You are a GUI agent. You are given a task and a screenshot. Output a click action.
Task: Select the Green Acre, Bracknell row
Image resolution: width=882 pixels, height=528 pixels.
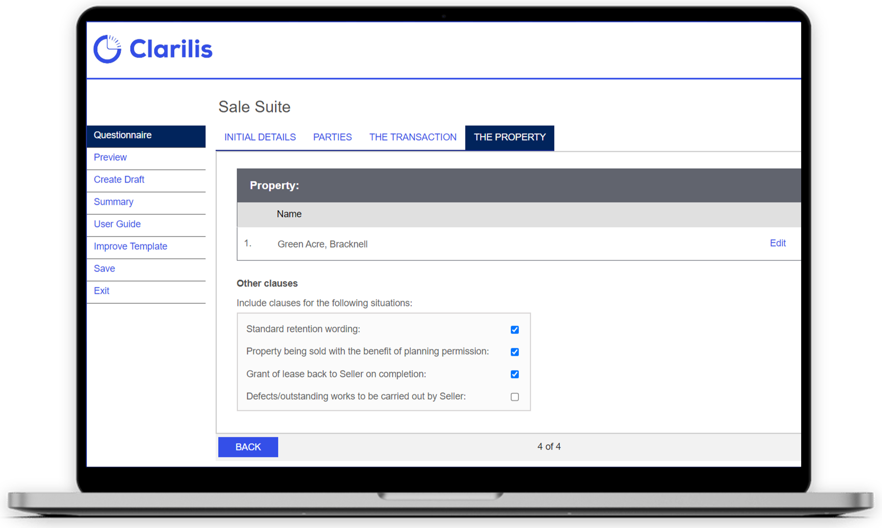(x=322, y=244)
